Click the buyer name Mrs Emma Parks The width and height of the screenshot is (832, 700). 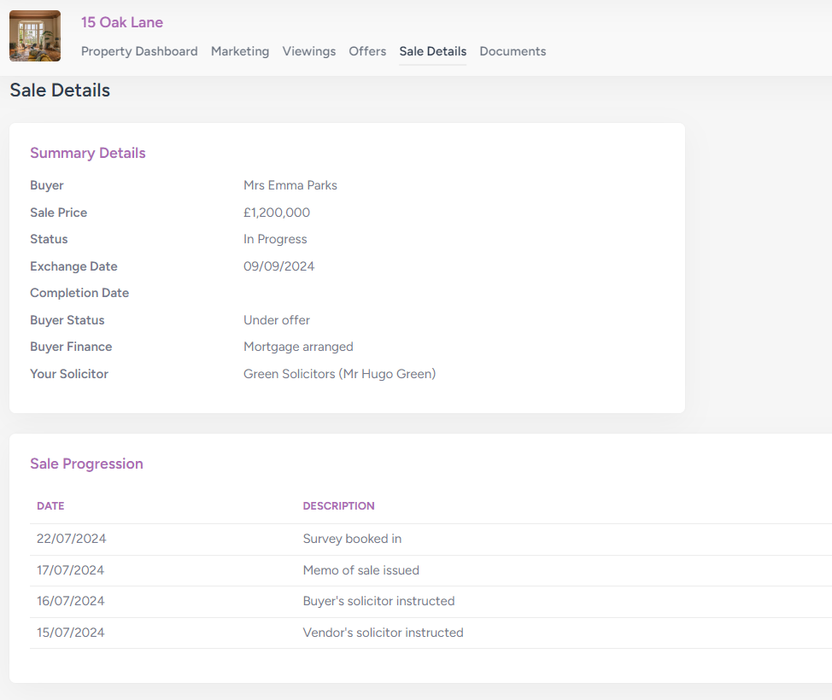[x=290, y=185]
